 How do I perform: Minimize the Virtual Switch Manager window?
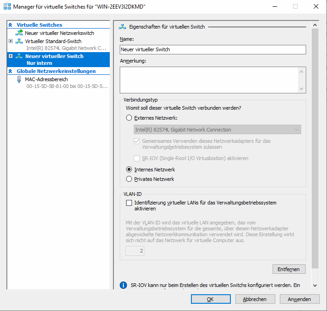(275, 6)
